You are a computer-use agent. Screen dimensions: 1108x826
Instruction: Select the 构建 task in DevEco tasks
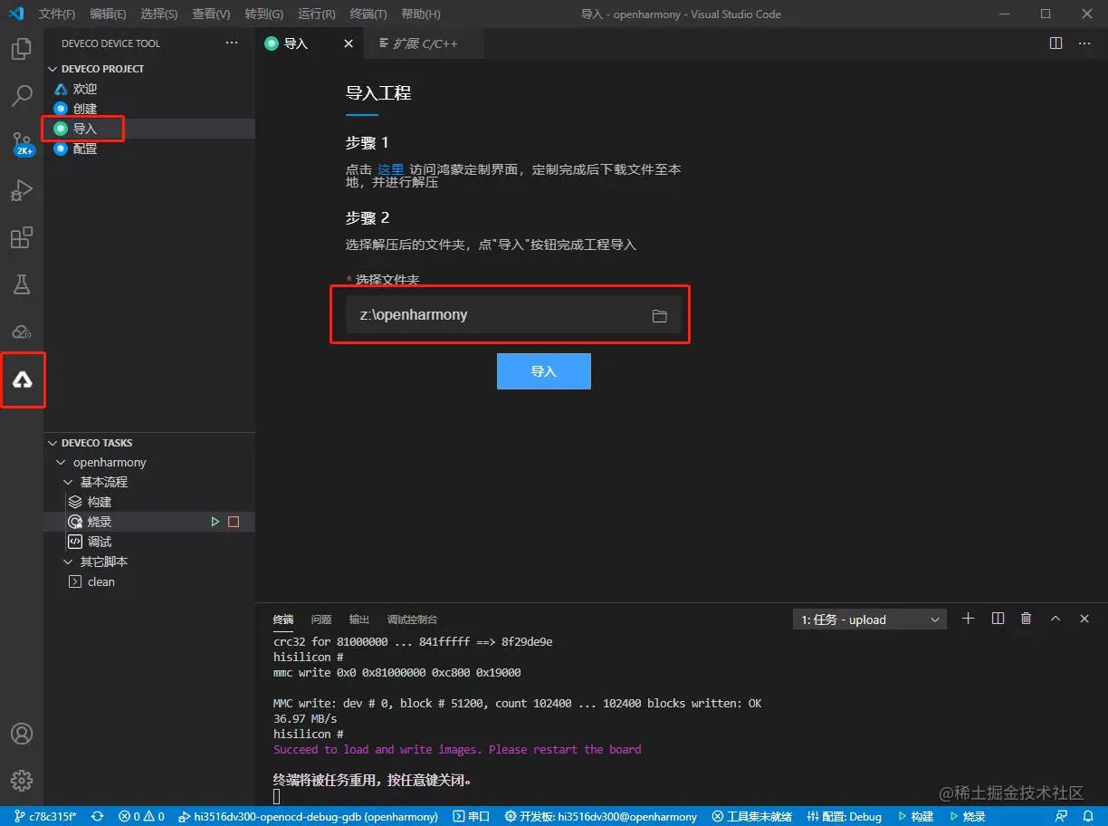click(100, 502)
